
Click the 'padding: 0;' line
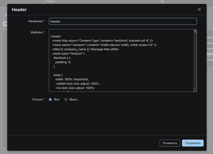[63, 62]
